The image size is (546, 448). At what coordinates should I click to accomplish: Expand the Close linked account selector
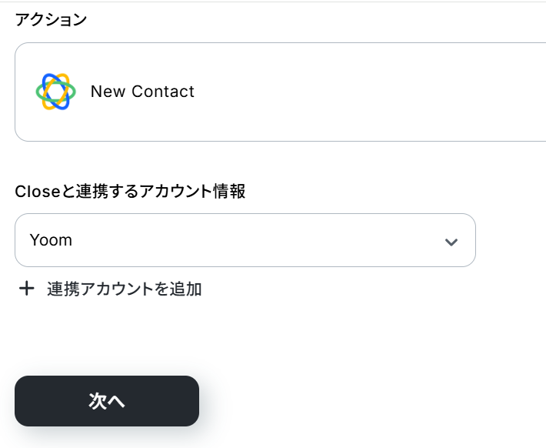click(245, 240)
